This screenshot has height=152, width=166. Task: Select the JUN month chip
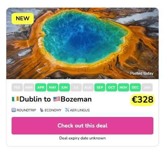(64, 87)
